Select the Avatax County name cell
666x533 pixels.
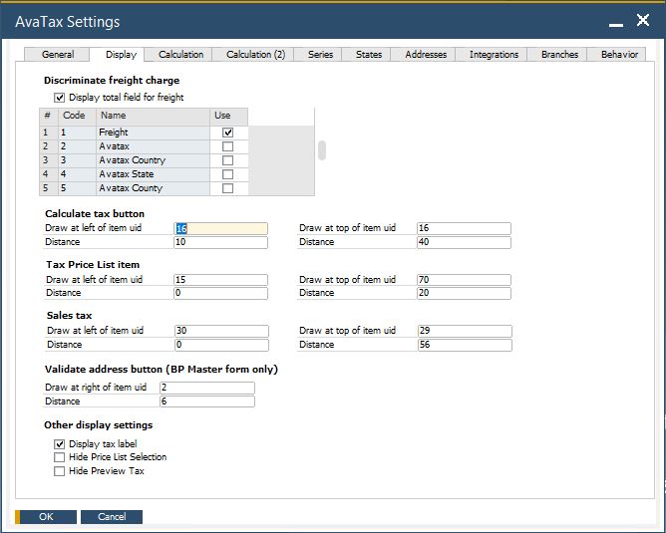(153, 188)
